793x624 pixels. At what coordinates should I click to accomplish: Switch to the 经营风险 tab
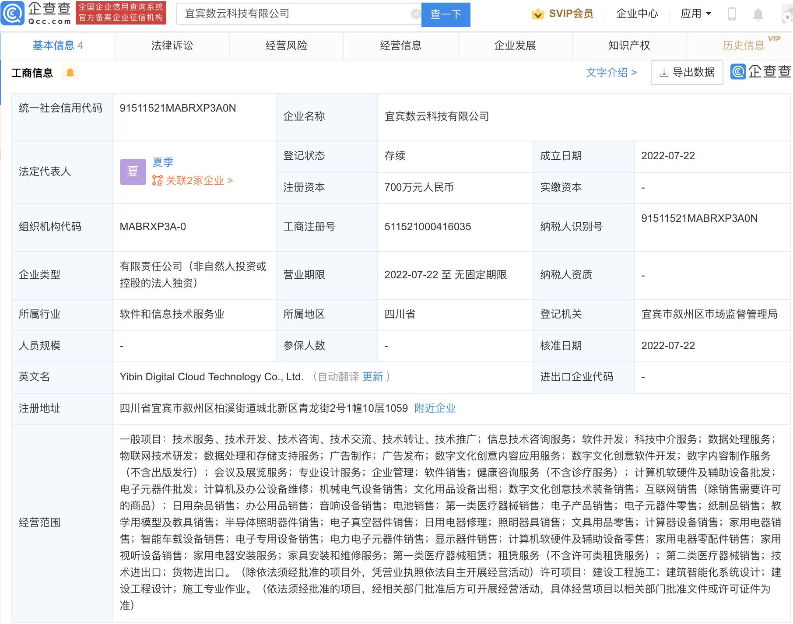coord(286,46)
